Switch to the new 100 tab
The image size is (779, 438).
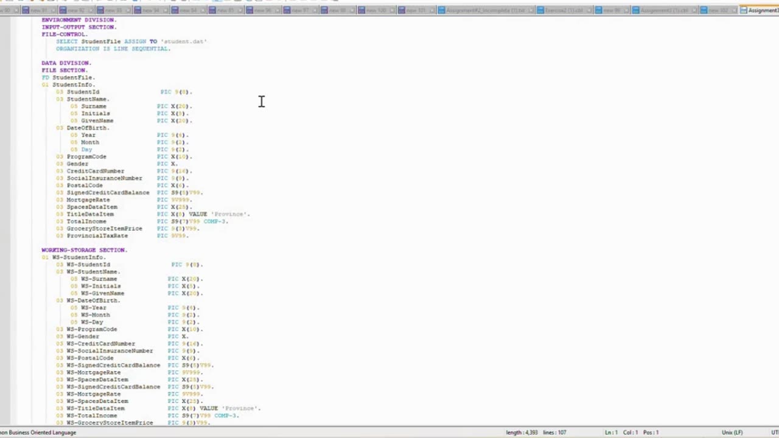coord(376,10)
